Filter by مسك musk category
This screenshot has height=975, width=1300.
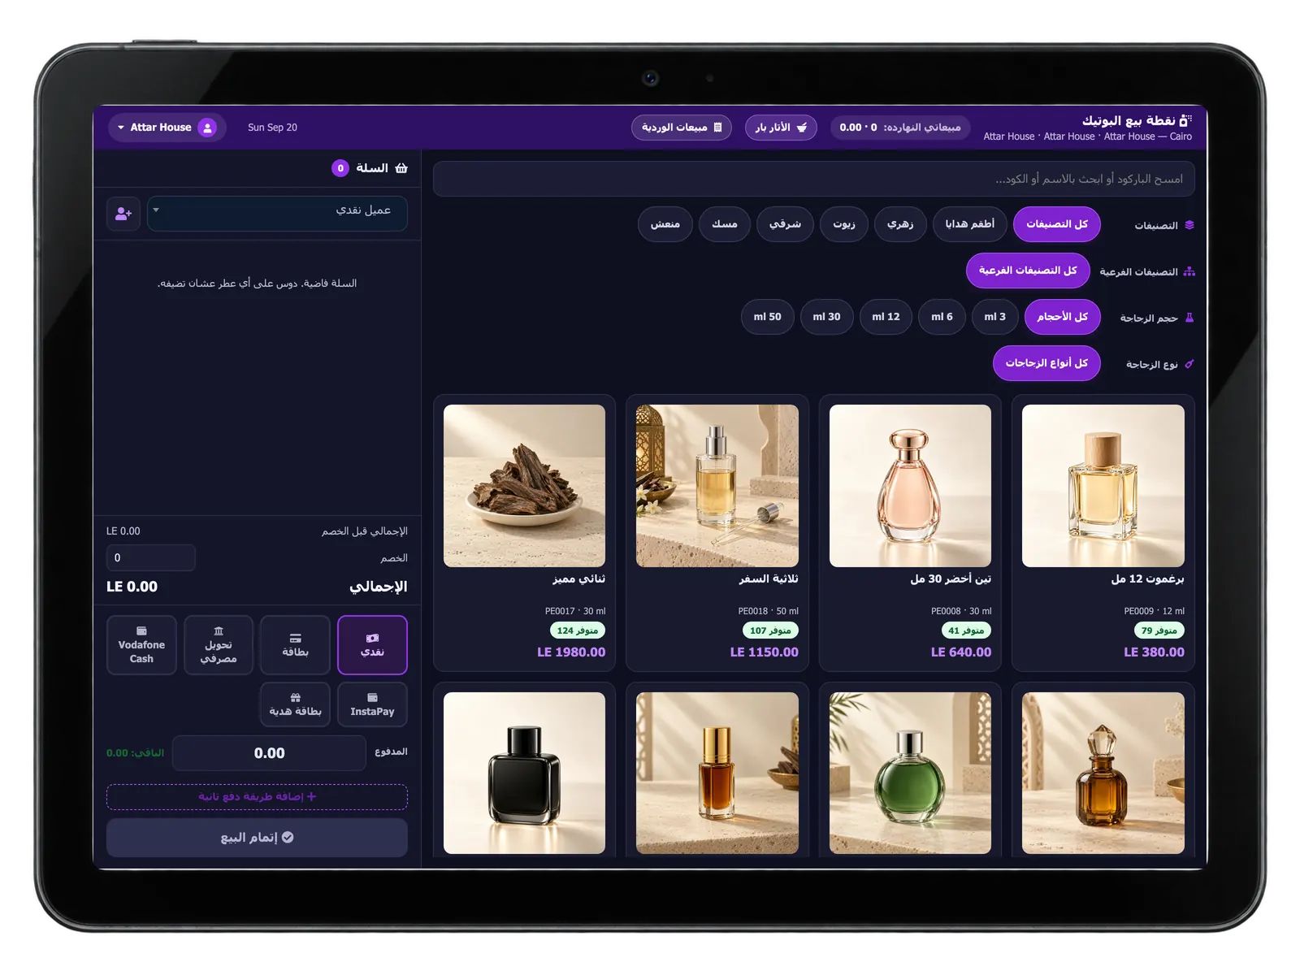pyautogui.click(x=725, y=224)
